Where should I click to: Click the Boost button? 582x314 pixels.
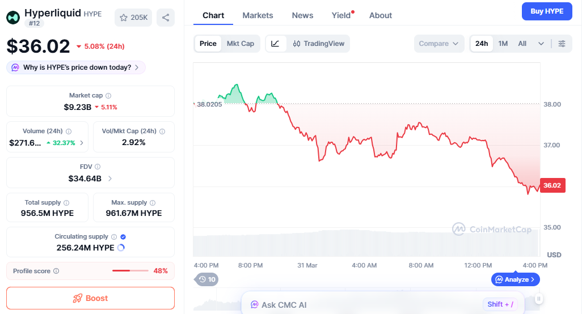point(90,298)
